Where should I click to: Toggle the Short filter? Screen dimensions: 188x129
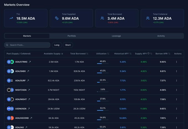(68, 45)
